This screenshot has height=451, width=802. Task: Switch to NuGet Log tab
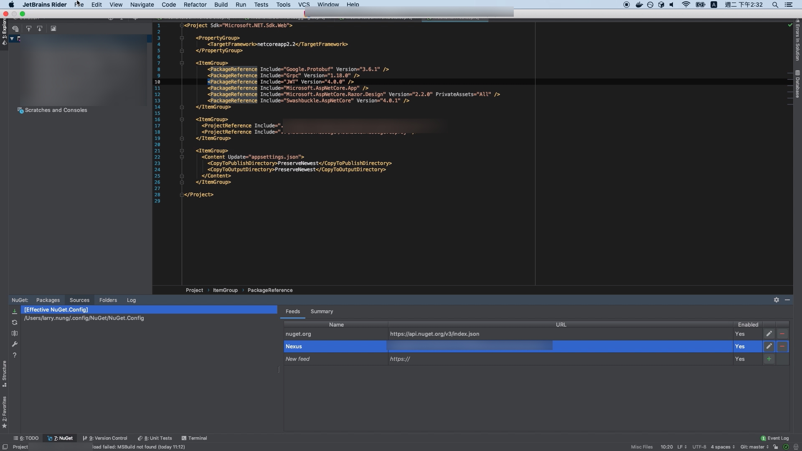[x=131, y=300]
